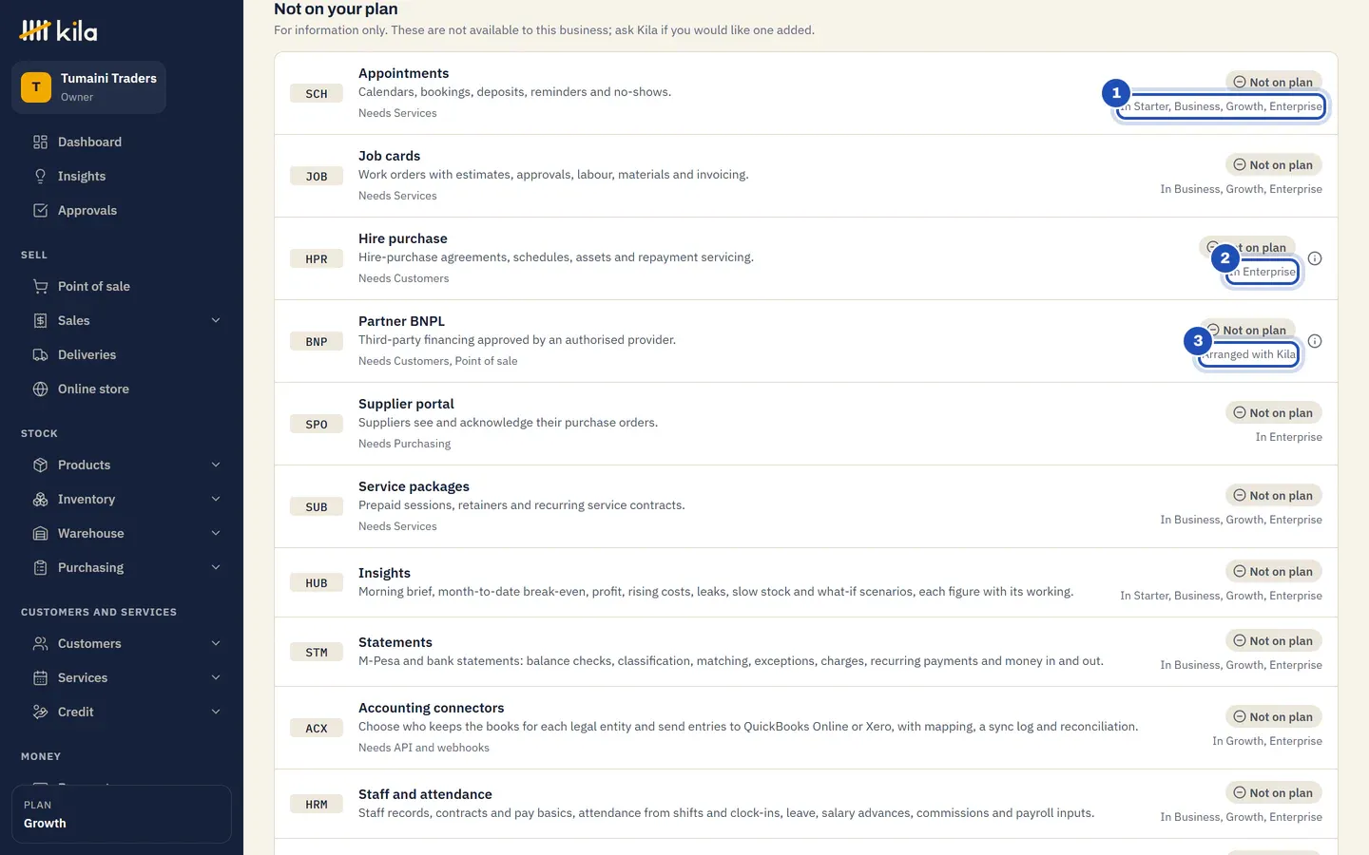Click the Service packages module title
This screenshot has width=1369, height=855.
[414, 486]
